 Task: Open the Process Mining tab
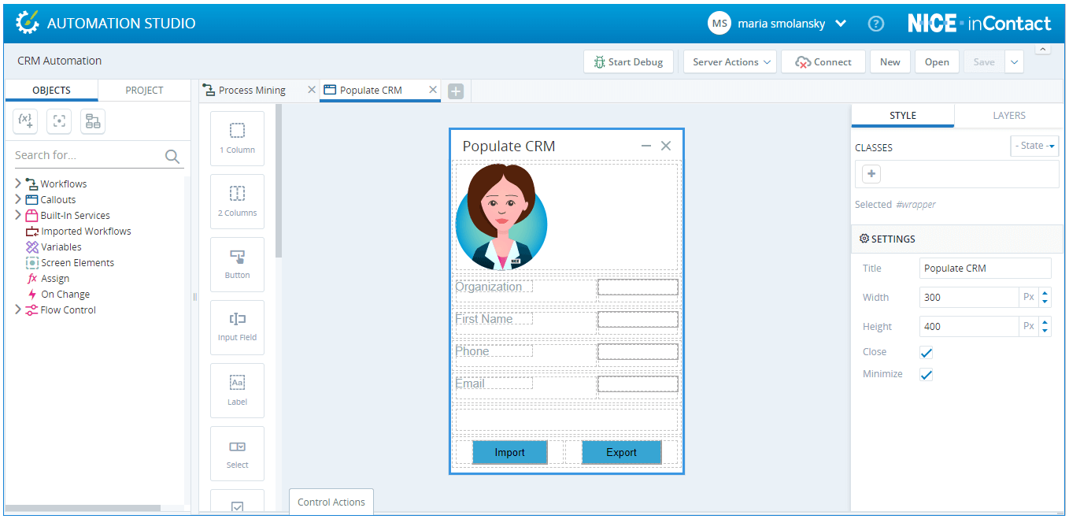[x=252, y=91]
